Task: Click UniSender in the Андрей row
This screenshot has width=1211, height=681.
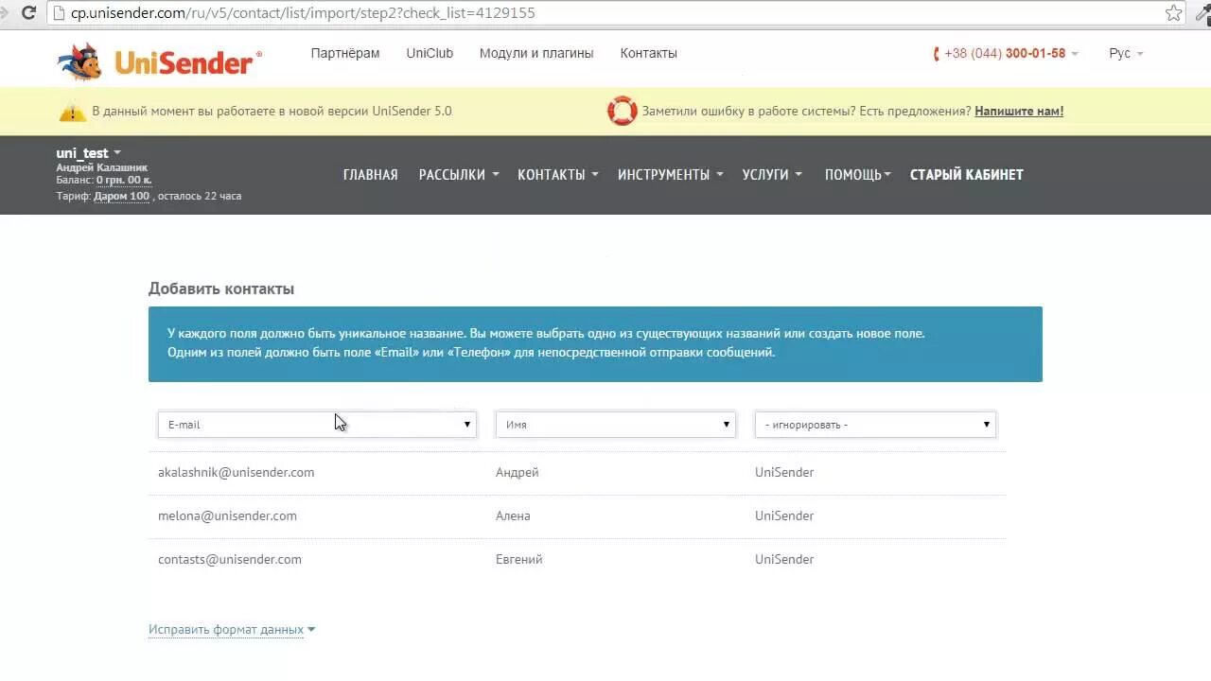Action: 784,473
